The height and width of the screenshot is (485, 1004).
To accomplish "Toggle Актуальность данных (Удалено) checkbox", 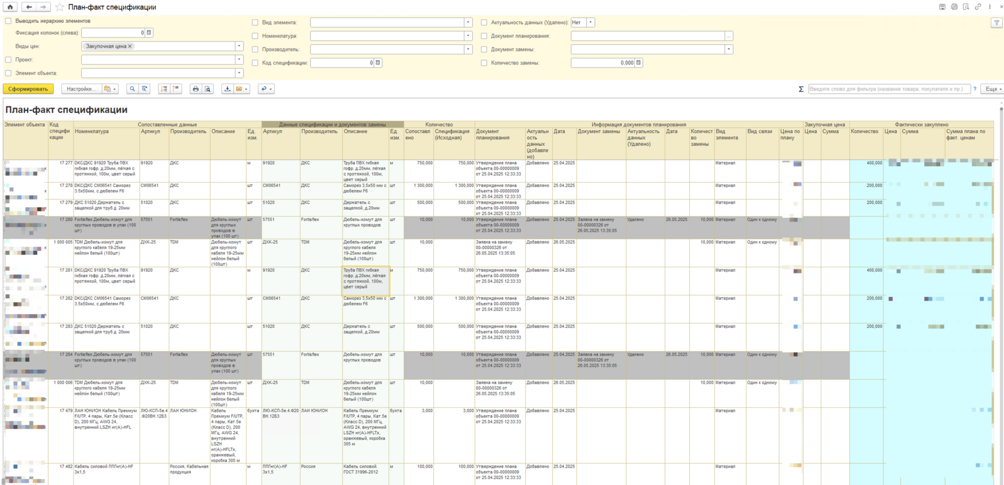I will 484,23.
